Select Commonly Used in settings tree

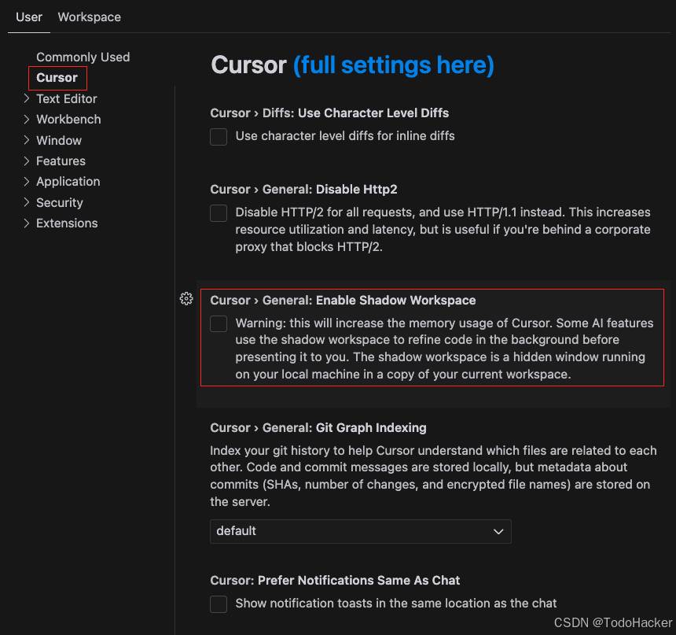coord(83,57)
